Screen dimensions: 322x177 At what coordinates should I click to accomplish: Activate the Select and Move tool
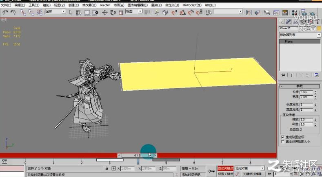pyautogui.click(x=105, y=13)
